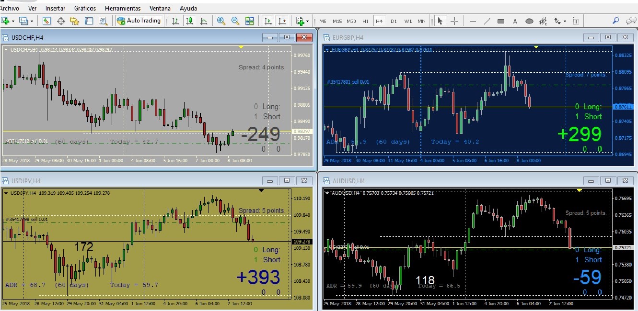
Task: Open the Terminal panel icon
Action: (89, 21)
